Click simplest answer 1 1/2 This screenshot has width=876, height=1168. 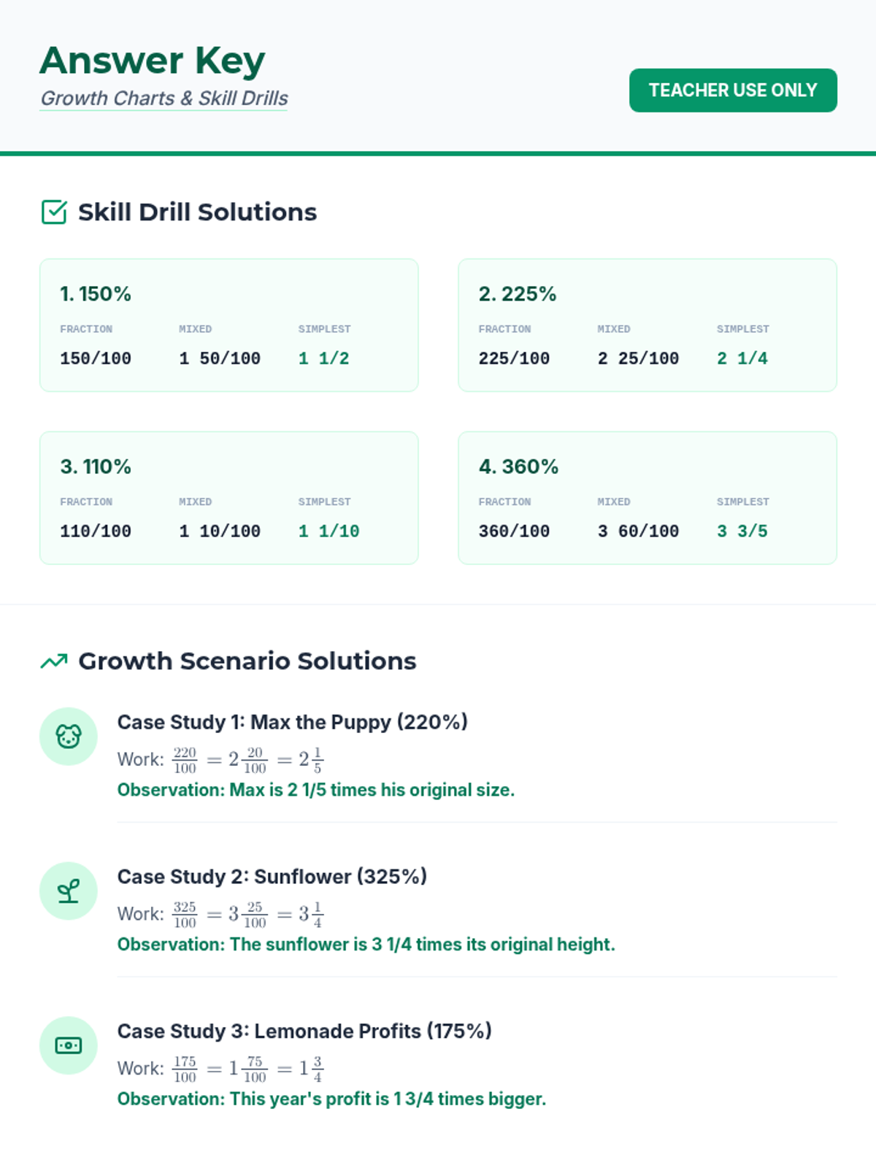coord(323,358)
